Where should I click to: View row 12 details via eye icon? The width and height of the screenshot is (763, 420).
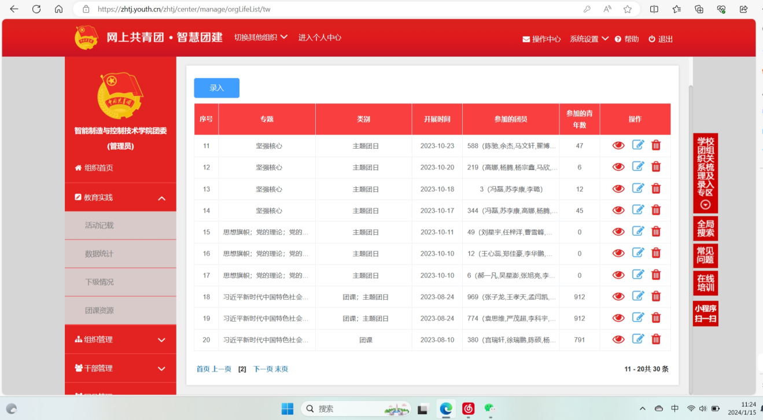coord(618,167)
